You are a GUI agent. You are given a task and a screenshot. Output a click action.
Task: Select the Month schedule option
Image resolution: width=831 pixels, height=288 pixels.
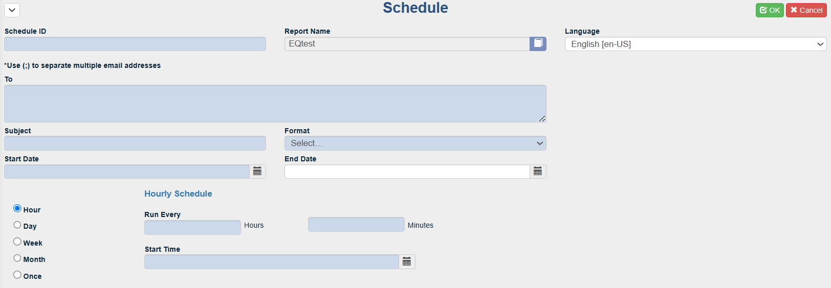(17, 258)
